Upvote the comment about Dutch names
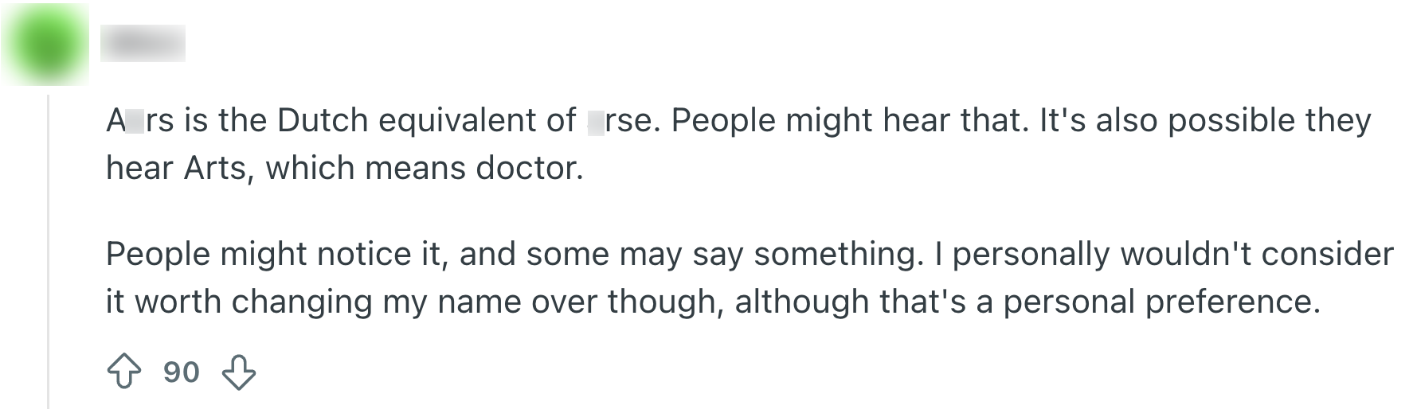Image resolution: width=1413 pixels, height=409 pixels. click(123, 372)
